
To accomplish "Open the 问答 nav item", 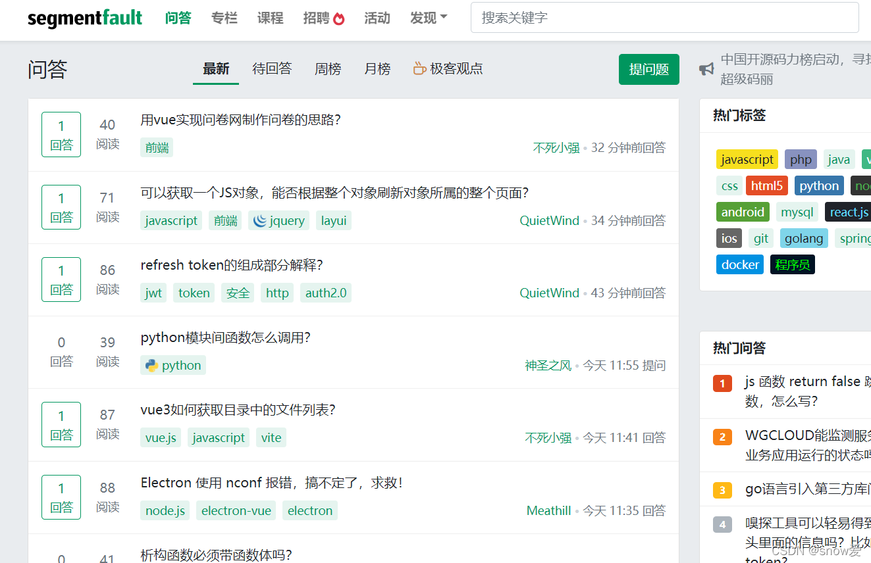I will coord(178,18).
